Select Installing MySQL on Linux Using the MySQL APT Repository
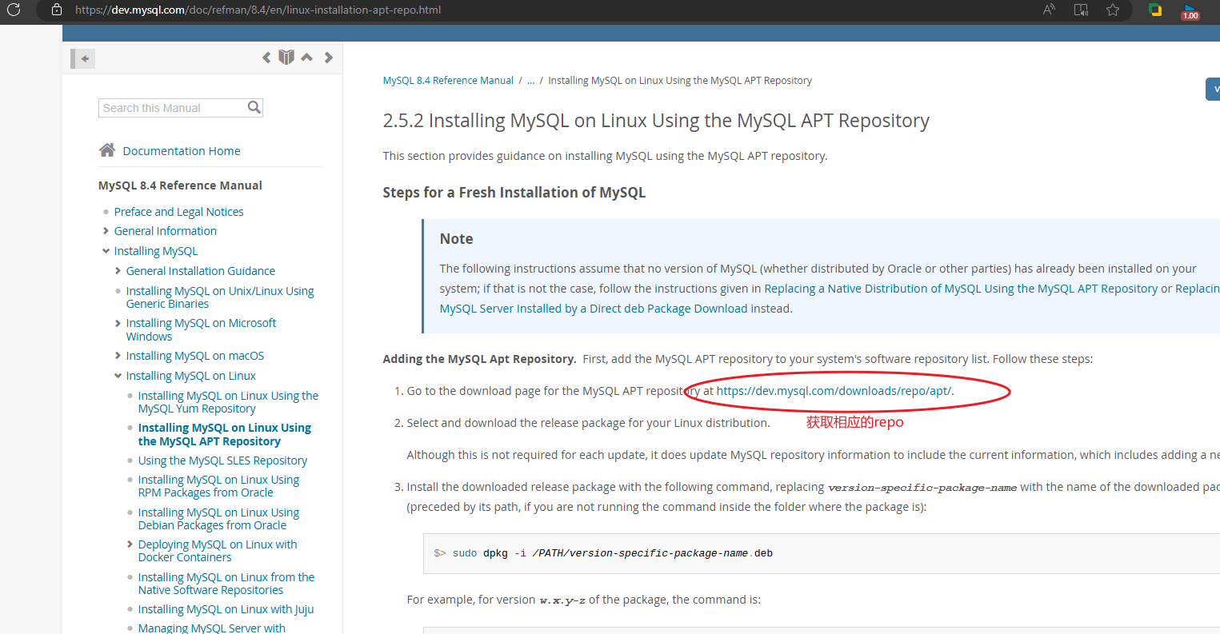This screenshot has width=1220, height=634. [x=225, y=435]
